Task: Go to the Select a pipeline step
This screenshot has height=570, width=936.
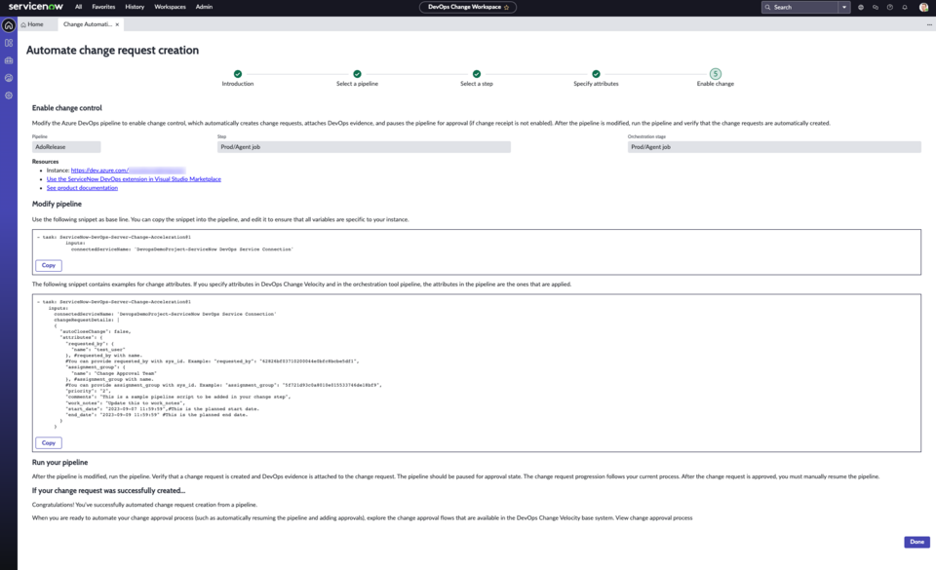Action: pos(357,78)
